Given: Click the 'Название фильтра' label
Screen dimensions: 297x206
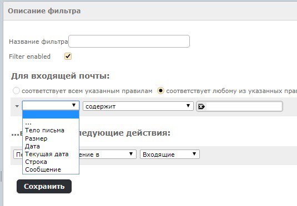Looking at the screenshot, I should (38, 42).
